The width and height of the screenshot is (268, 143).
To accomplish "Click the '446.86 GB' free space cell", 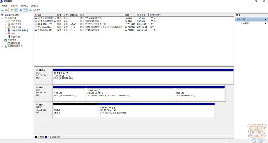I will pos(142,30).
